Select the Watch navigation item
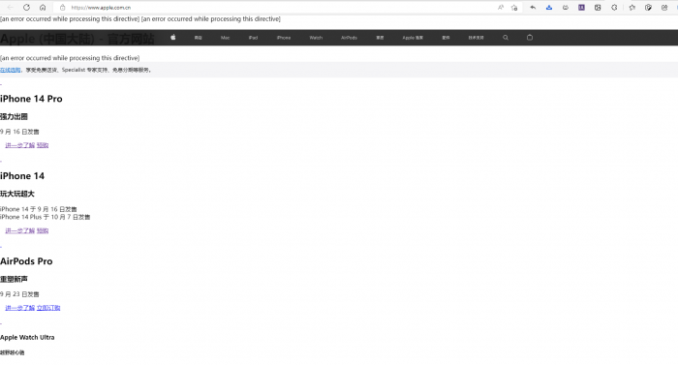Image resolution: width=678 pixels, height=365 pixels. click(x=316, y=38)
